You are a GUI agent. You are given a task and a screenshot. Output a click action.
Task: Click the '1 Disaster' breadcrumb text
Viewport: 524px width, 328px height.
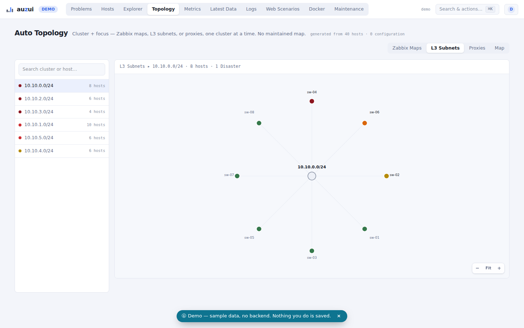click(x=228, y=66)
